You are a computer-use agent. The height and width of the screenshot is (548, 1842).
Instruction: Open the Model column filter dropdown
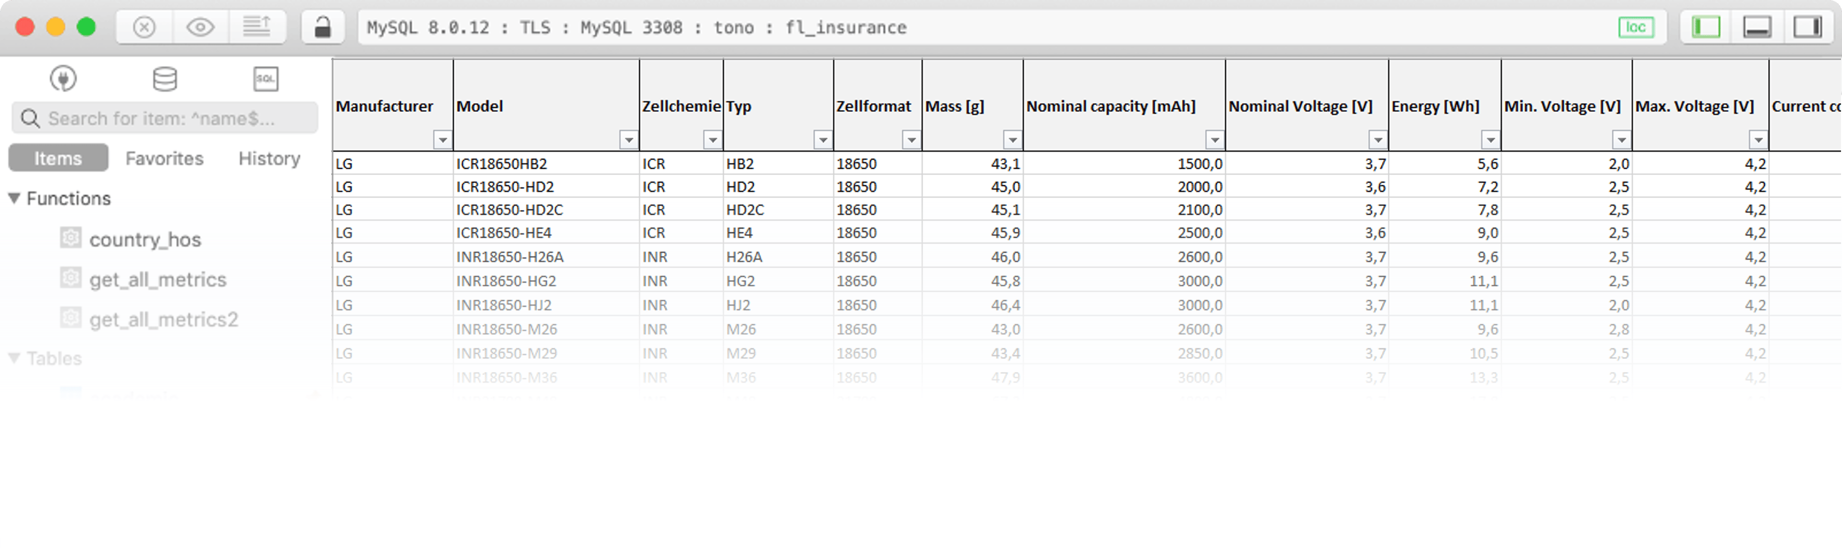[629, 140]
